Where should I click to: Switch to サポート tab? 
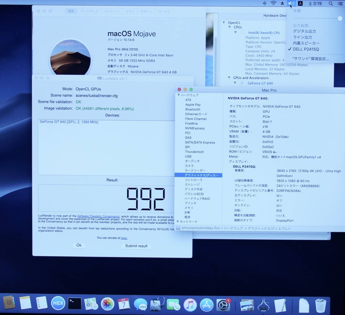point(146,12)
